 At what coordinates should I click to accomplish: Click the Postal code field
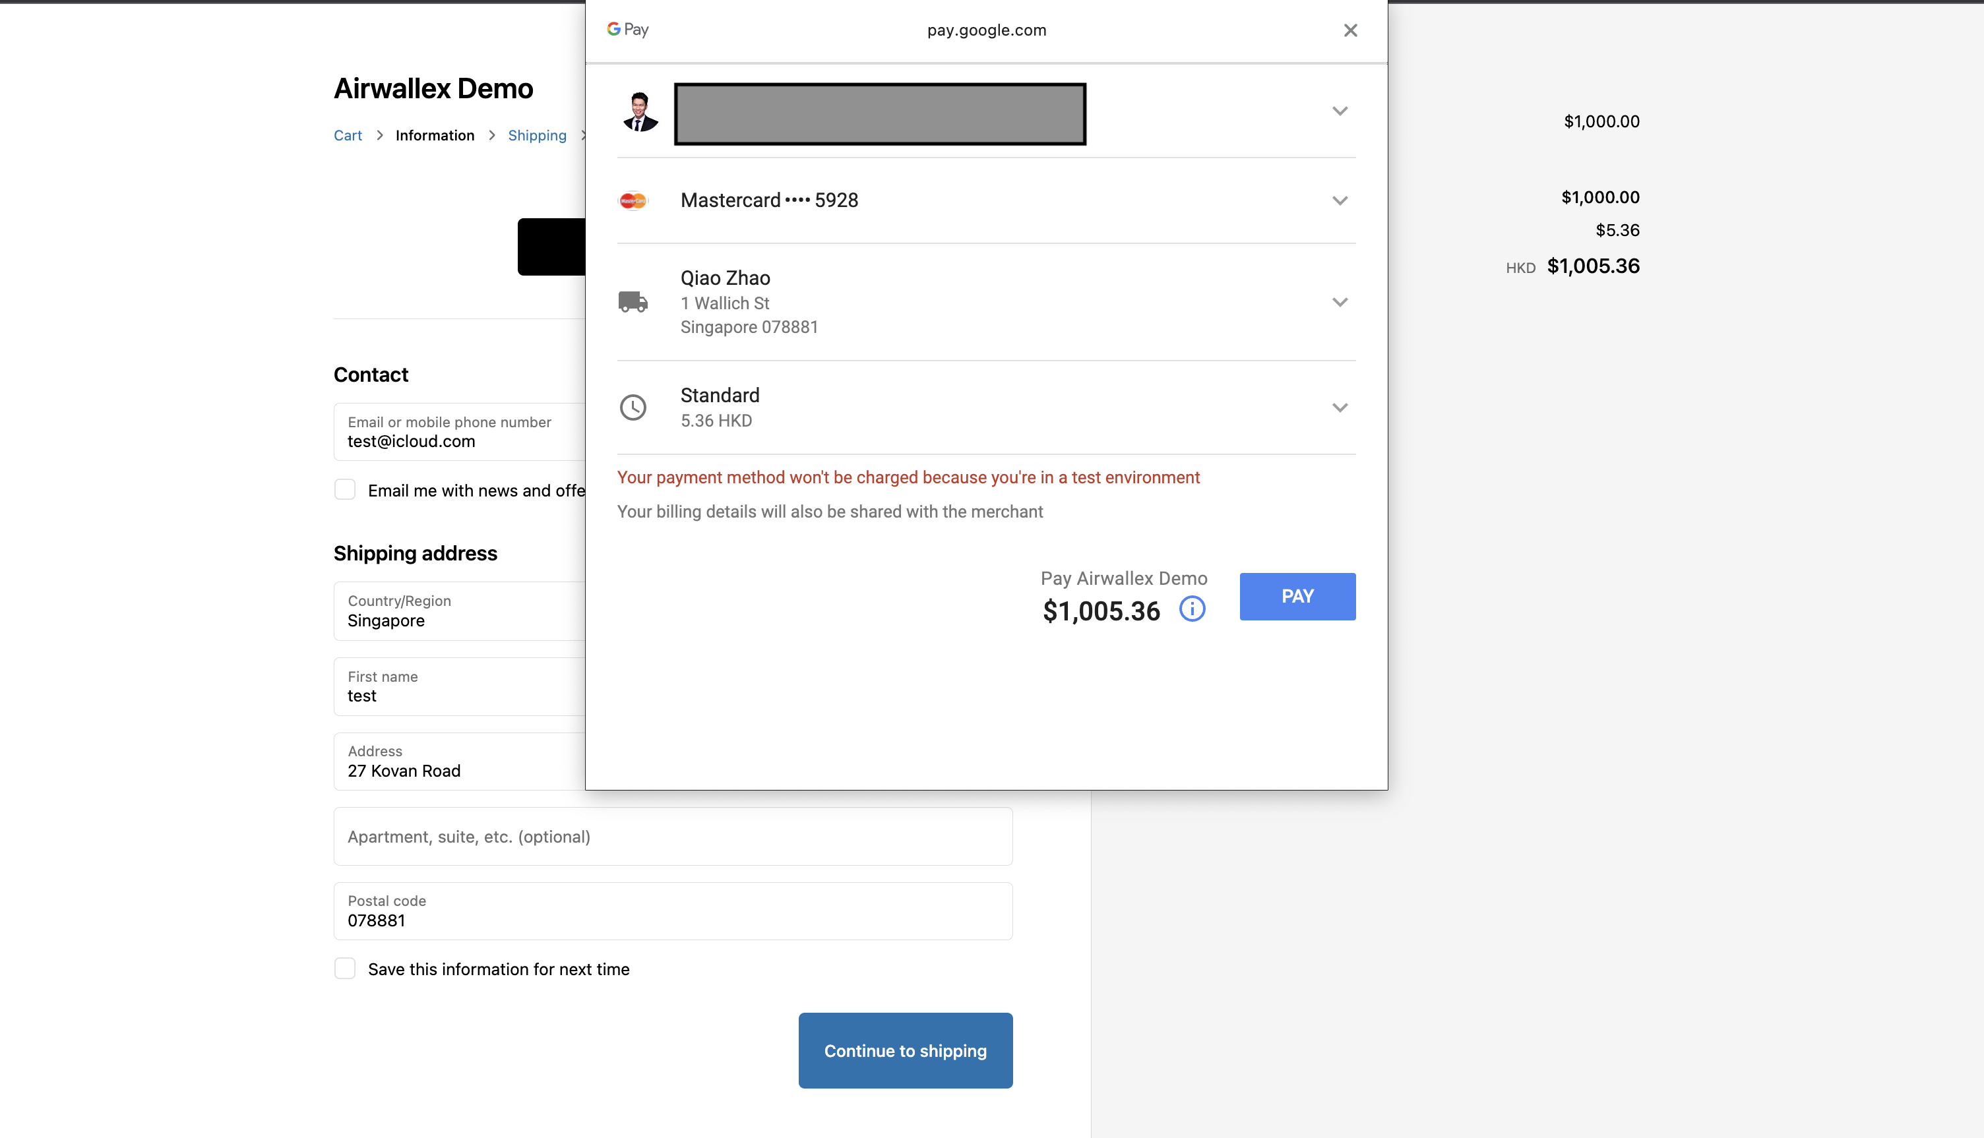pos(672,911)
